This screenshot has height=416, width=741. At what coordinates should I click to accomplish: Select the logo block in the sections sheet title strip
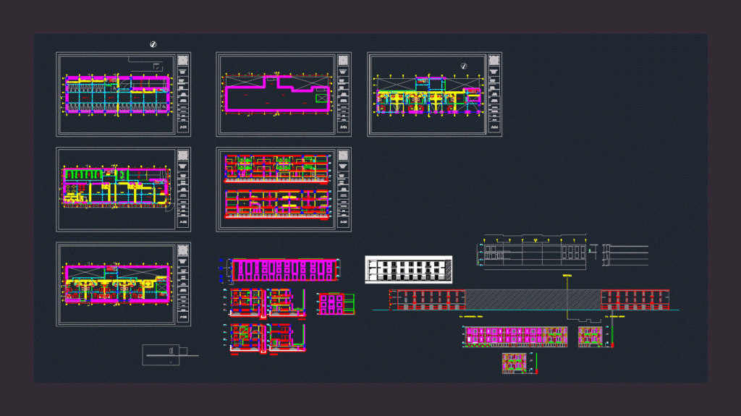pos(343,155)
